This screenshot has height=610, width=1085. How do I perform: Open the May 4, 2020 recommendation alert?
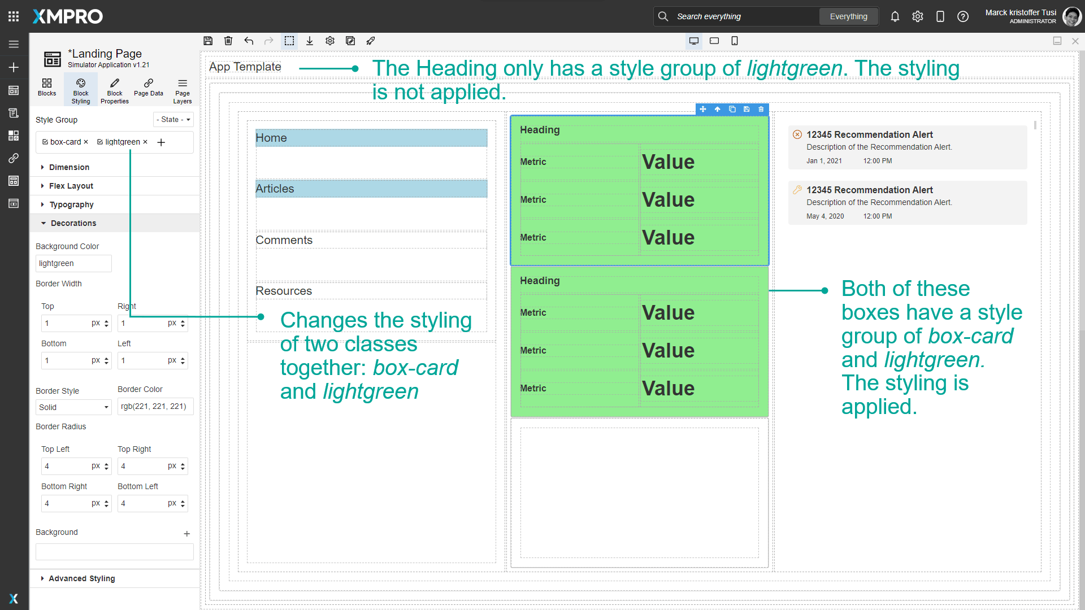coord(908,203)
